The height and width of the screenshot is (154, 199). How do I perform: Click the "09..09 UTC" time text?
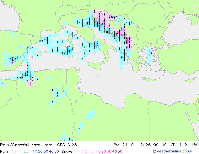tap(165, 145)
